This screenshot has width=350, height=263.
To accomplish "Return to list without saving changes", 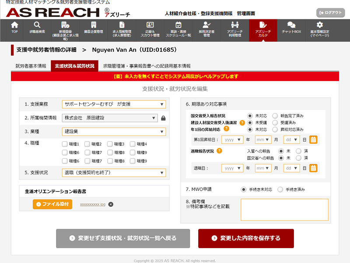I will (123, 238).
